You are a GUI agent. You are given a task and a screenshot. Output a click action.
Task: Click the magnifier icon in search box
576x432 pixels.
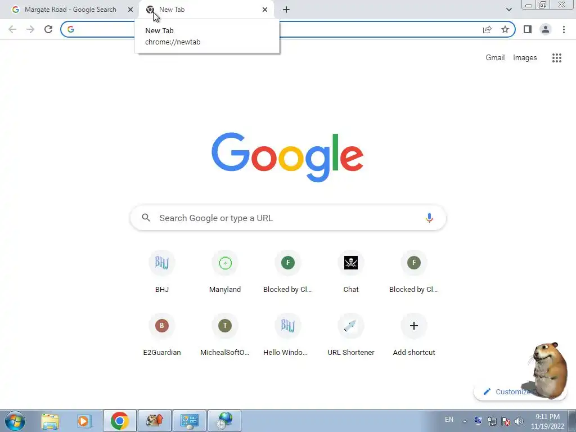(x=146, y=218)
